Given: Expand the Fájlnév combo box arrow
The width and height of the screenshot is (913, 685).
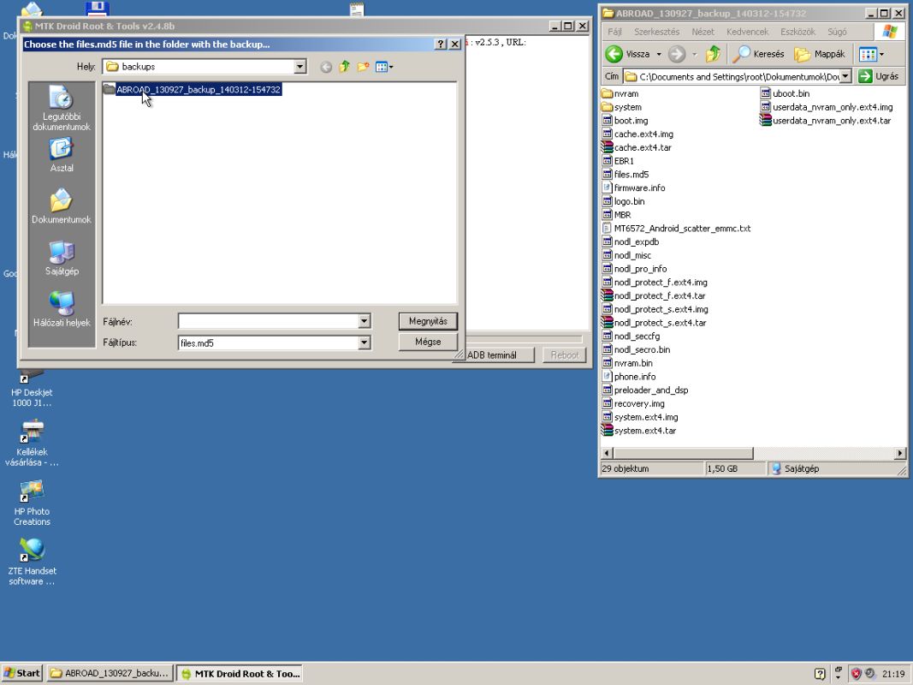Looking at the screenshot, I should coord(364,321).
